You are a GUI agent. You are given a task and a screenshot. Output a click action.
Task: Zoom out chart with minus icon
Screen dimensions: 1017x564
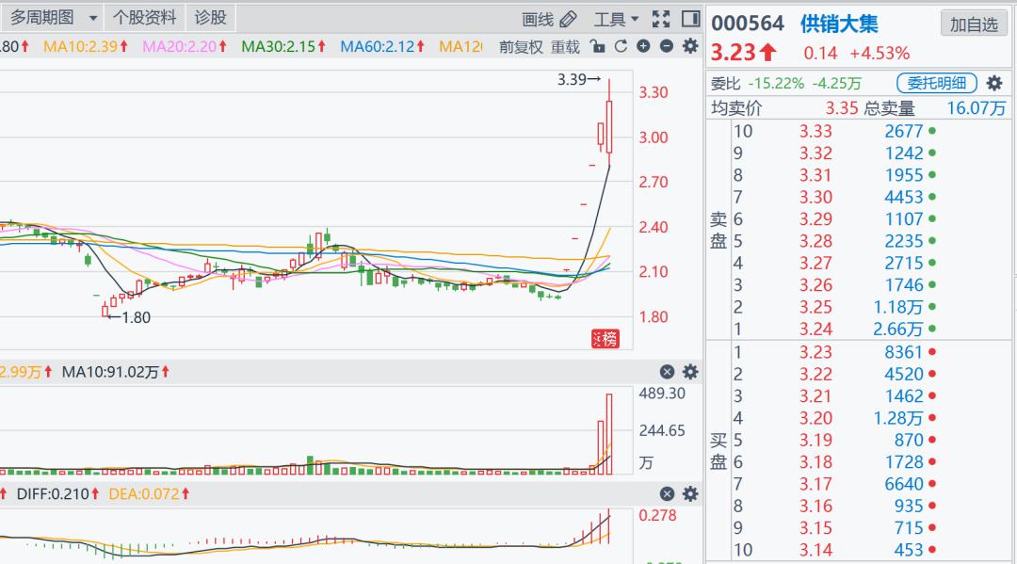[x=667, y=46]
